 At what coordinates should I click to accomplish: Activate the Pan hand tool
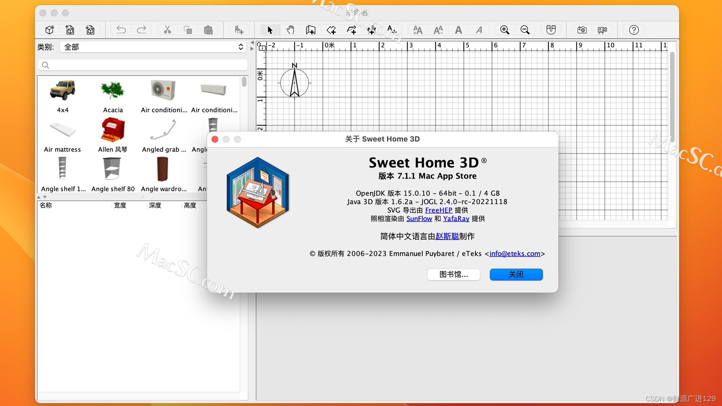click(x=290, y=30)
